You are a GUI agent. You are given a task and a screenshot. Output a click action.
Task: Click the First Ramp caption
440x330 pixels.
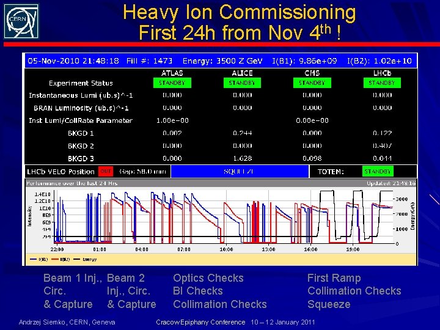click(334, 278)
